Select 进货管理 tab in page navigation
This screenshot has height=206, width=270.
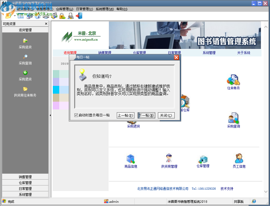(x=70, y=53)
